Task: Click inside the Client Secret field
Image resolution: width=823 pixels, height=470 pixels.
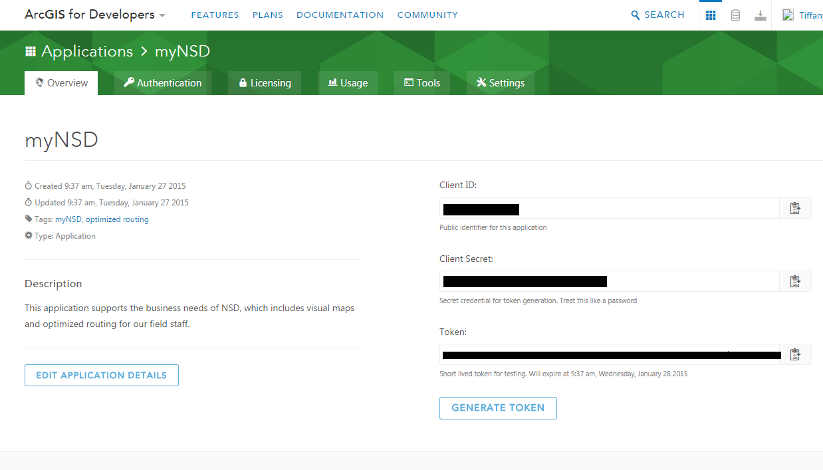Action: [610, 281]
